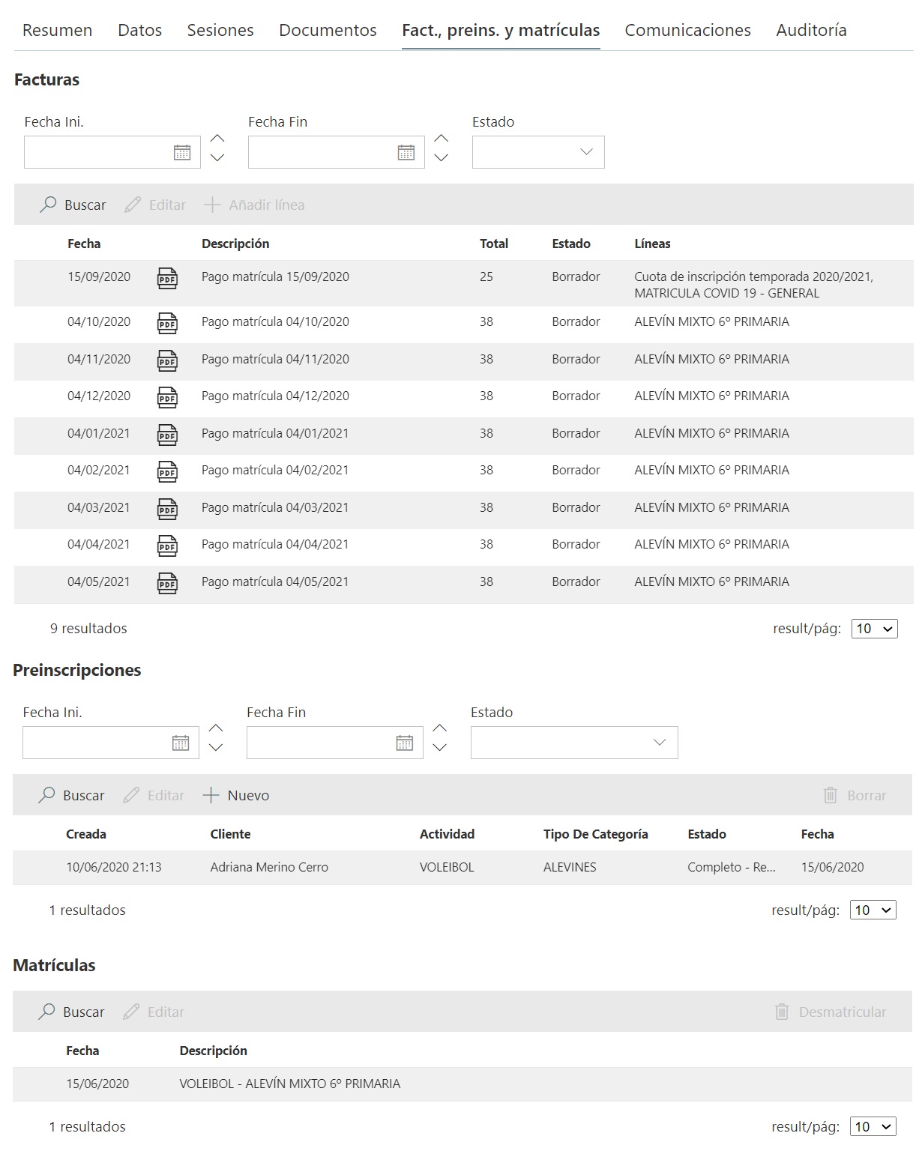Select row 'Pago matrícula 04/02/2021'

(x=463, y=471)
